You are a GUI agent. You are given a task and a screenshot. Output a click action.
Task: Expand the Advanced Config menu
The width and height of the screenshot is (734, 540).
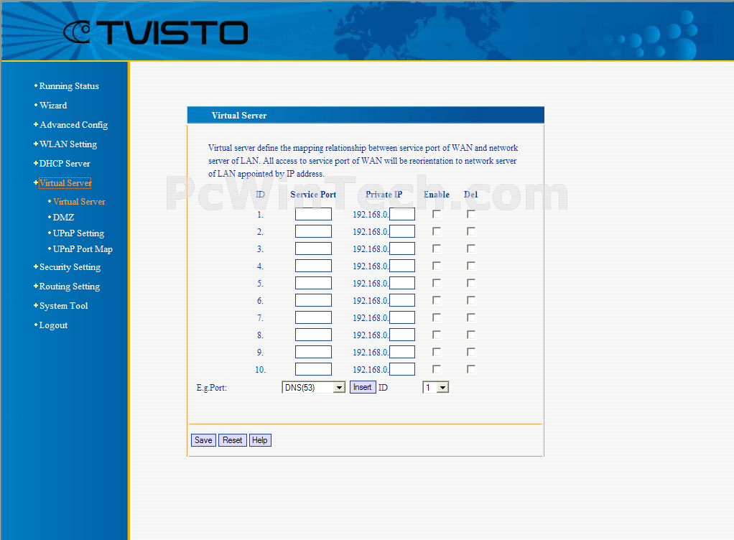pos(73,125)
